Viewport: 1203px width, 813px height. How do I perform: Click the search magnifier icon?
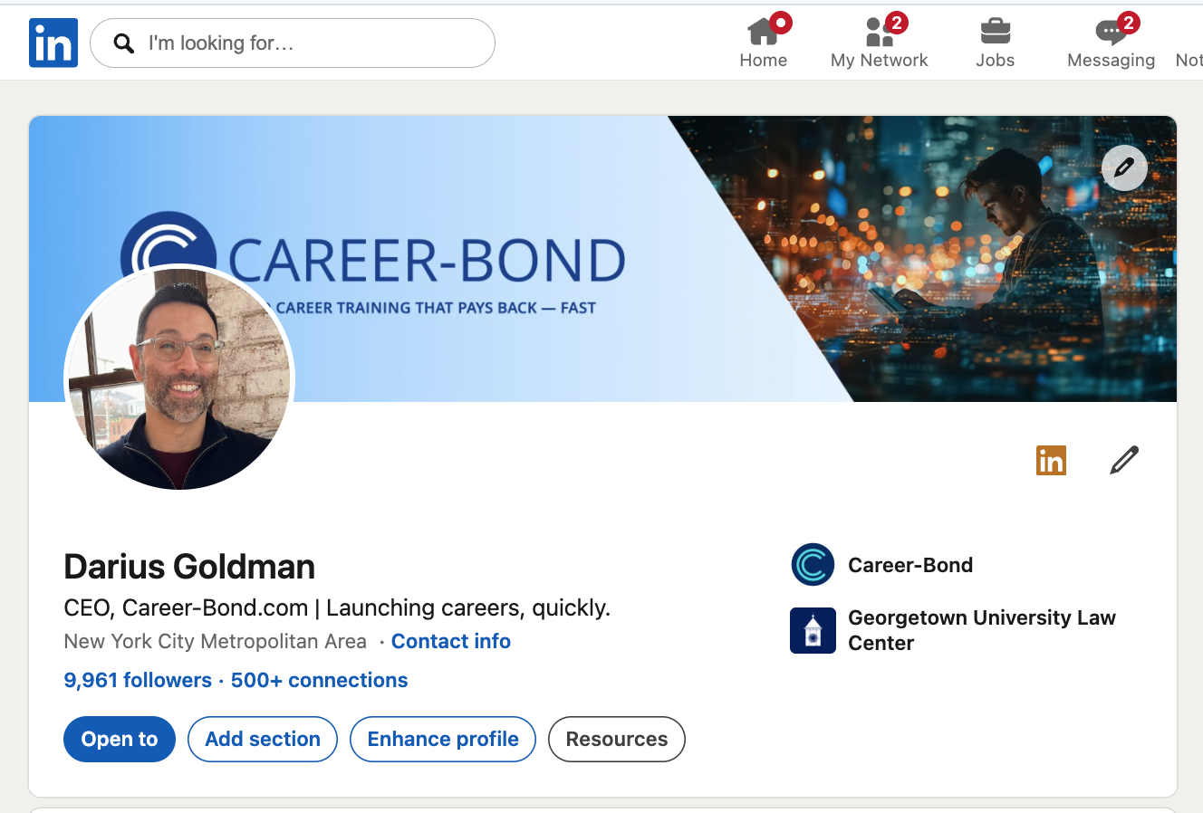[124, 43]
